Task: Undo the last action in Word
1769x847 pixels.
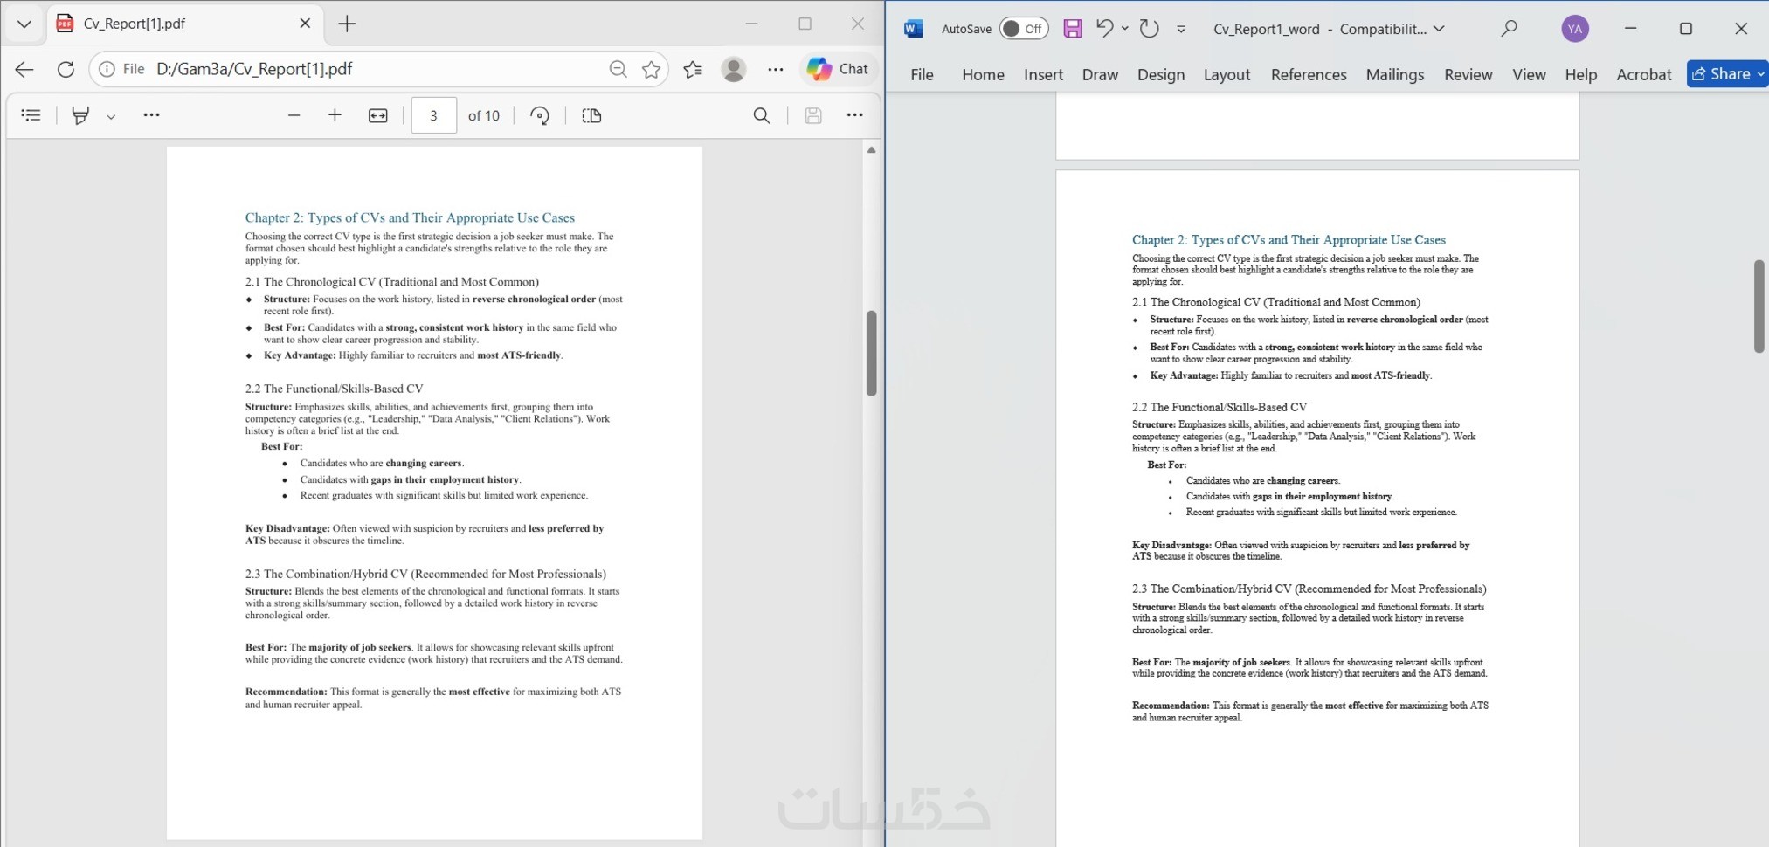Action: (1104, 29)
